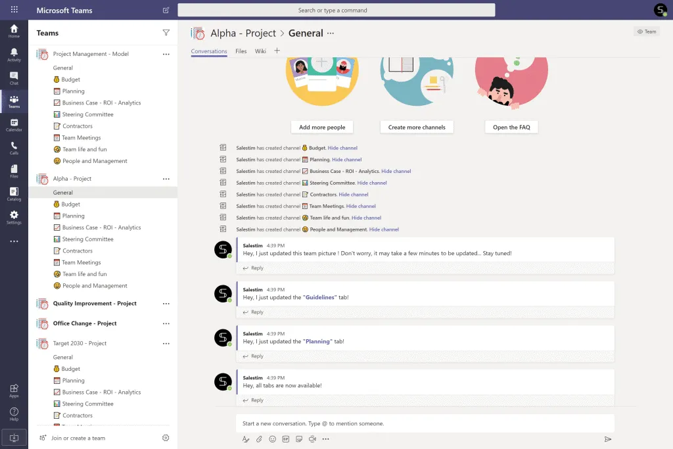Attach a file to the new conversation
The height and width of the screenshot is (449, 673).
(258, 439)
